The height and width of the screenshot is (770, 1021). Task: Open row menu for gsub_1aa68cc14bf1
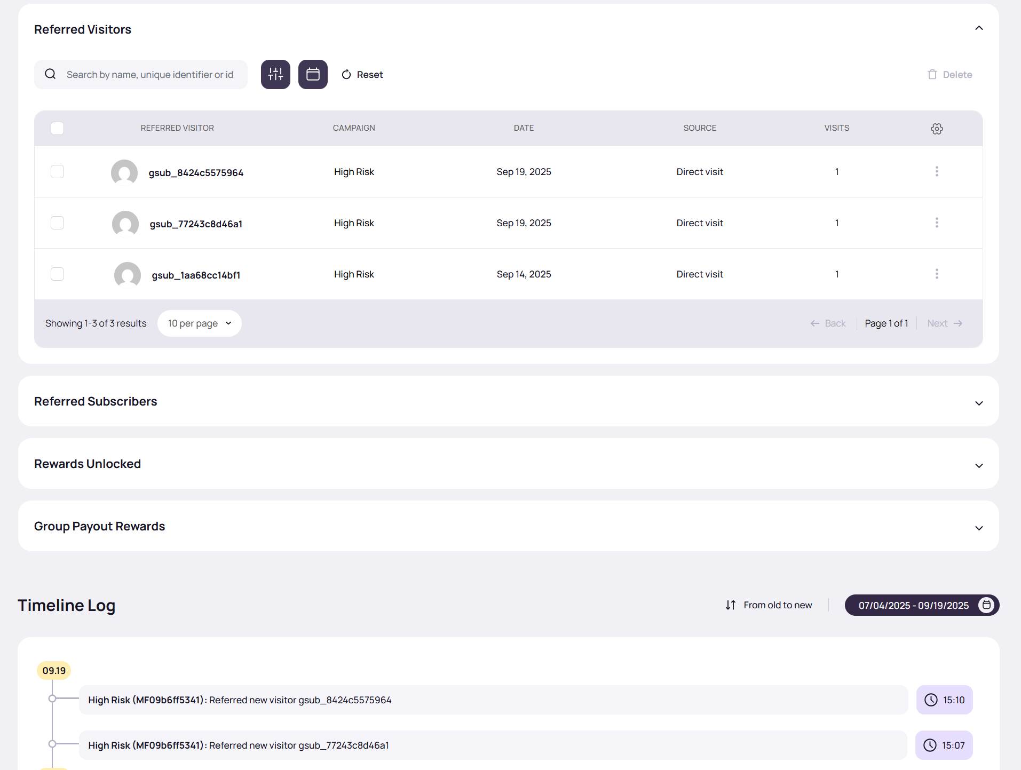tap(937, 274)
